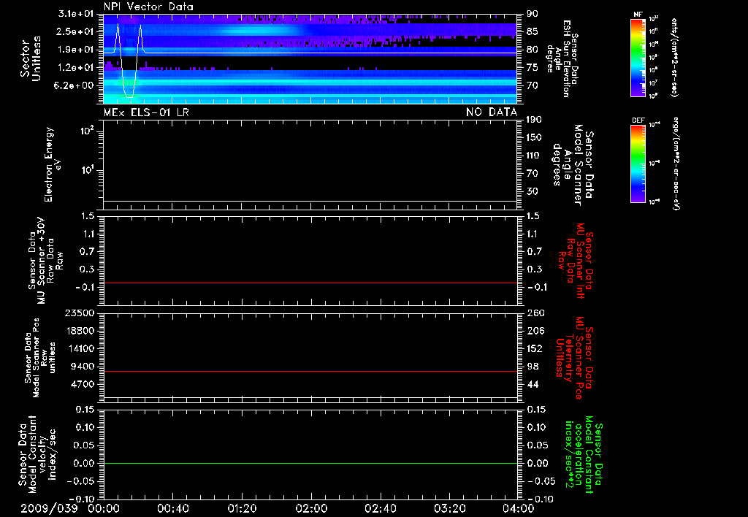Click the '90' sun elevation tick label
Viewport: 748px width, 517px height.
pyautogui.click(x=533, y=14)
